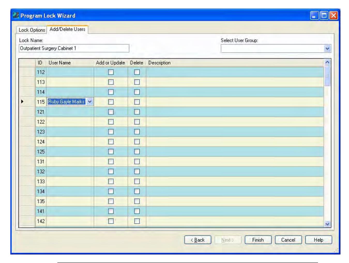Check Delete for ID 115

[x=137, y=102]
